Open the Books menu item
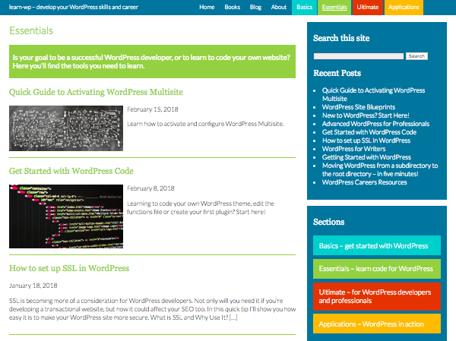The image size is (456, 341). tap(232, 7)
